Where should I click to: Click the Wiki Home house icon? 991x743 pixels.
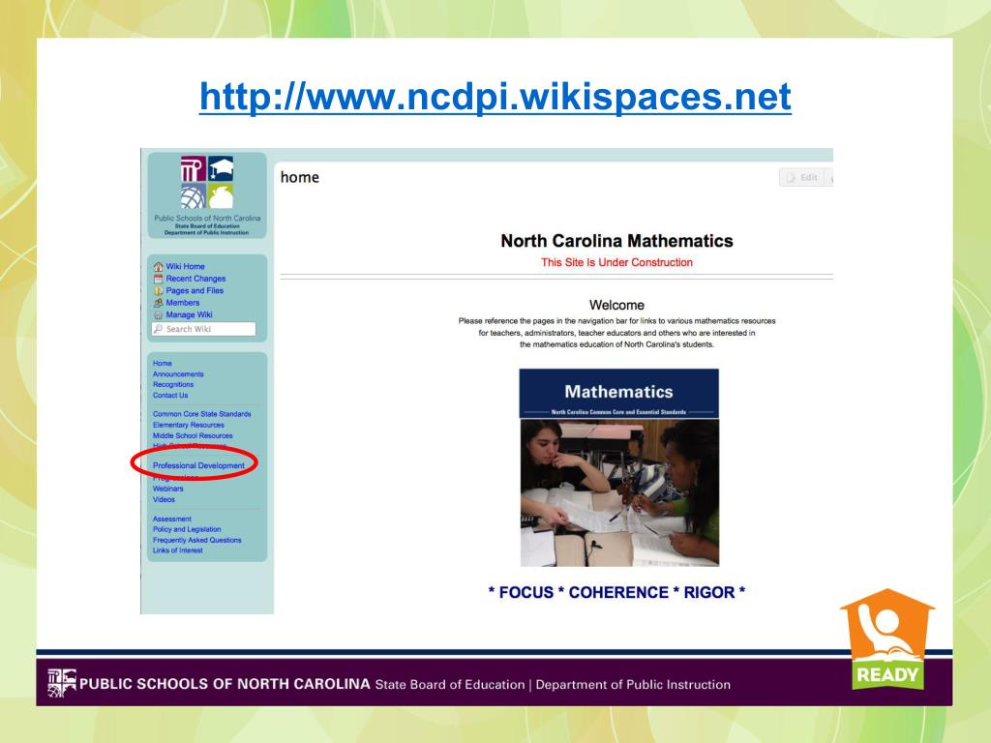coord(158,267)
